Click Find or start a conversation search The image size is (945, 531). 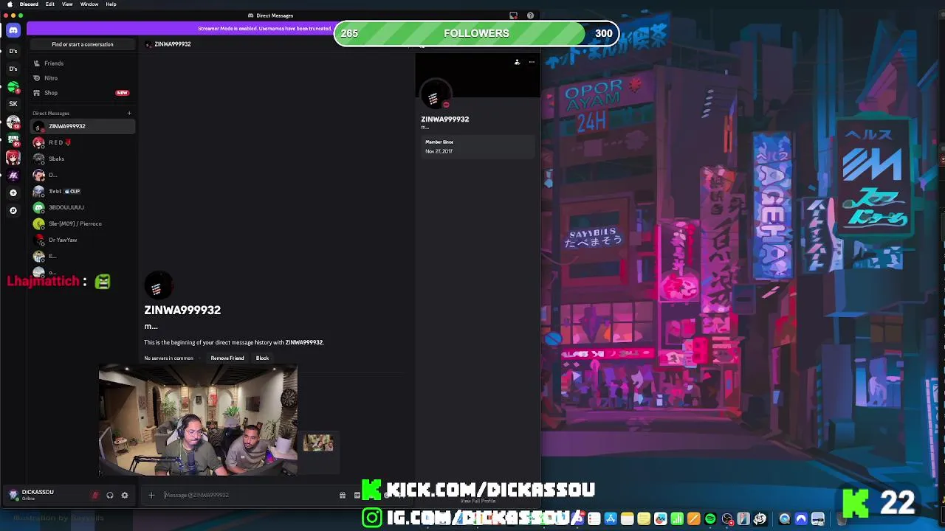pyautogui.click(x=83, y=44)
